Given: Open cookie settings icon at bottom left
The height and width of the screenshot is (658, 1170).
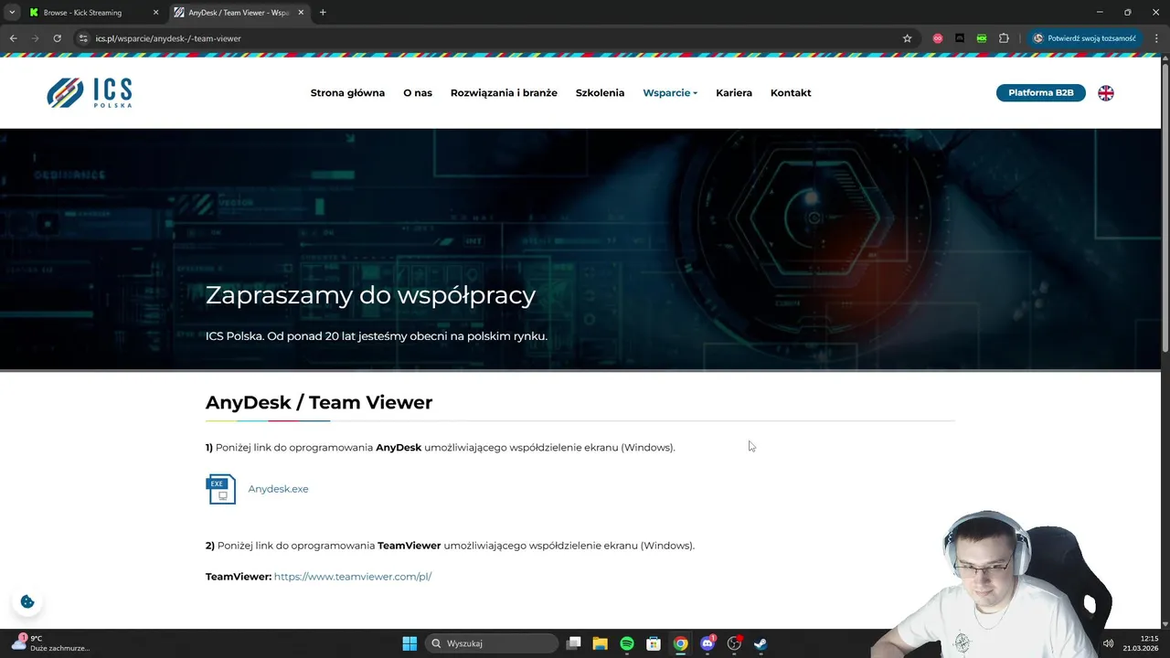Looking at the screenshot, I should point(27,601).
